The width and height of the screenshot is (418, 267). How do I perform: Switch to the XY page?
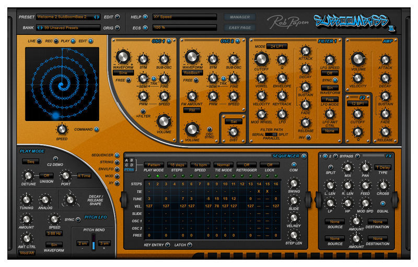tap(117, 183)
